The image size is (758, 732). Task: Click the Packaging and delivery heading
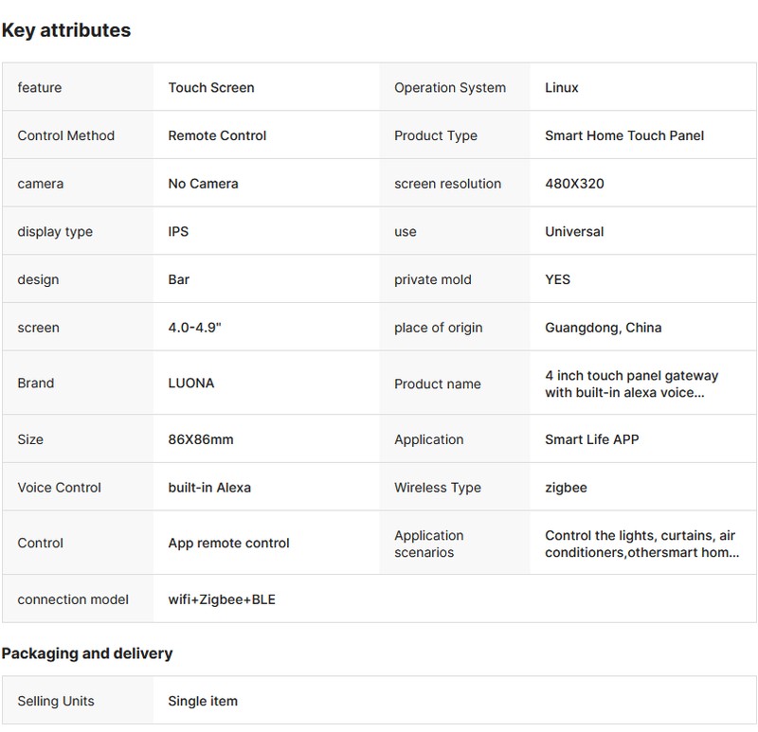pos(87,653)
